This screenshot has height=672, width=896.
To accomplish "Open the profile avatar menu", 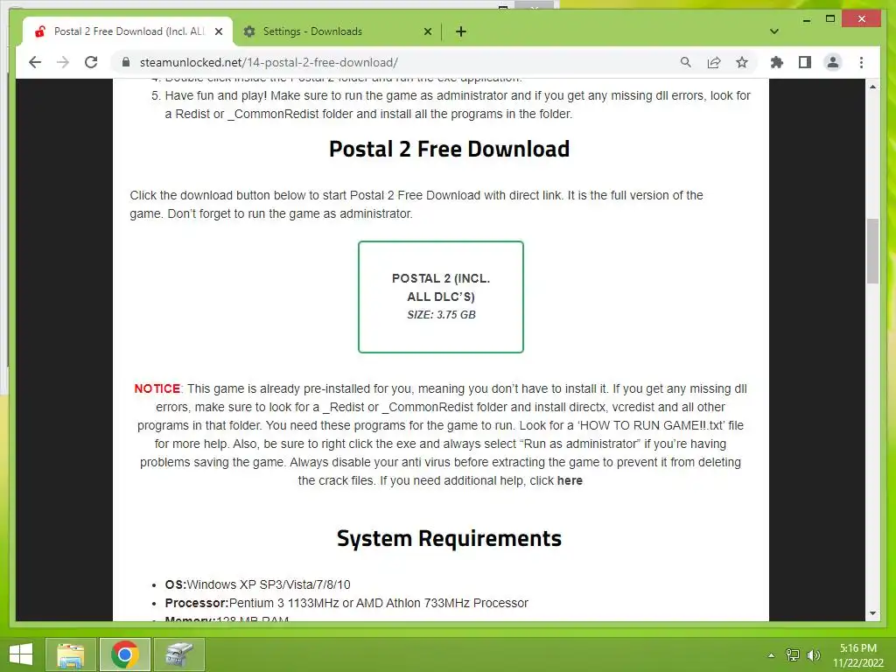I will pyautogui.click(x=833, y=62).
